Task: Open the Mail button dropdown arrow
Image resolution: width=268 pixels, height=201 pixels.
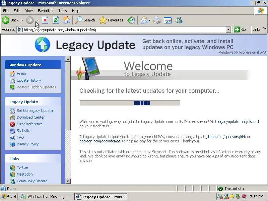Action: pyautogui.click(x=149, y=20)
